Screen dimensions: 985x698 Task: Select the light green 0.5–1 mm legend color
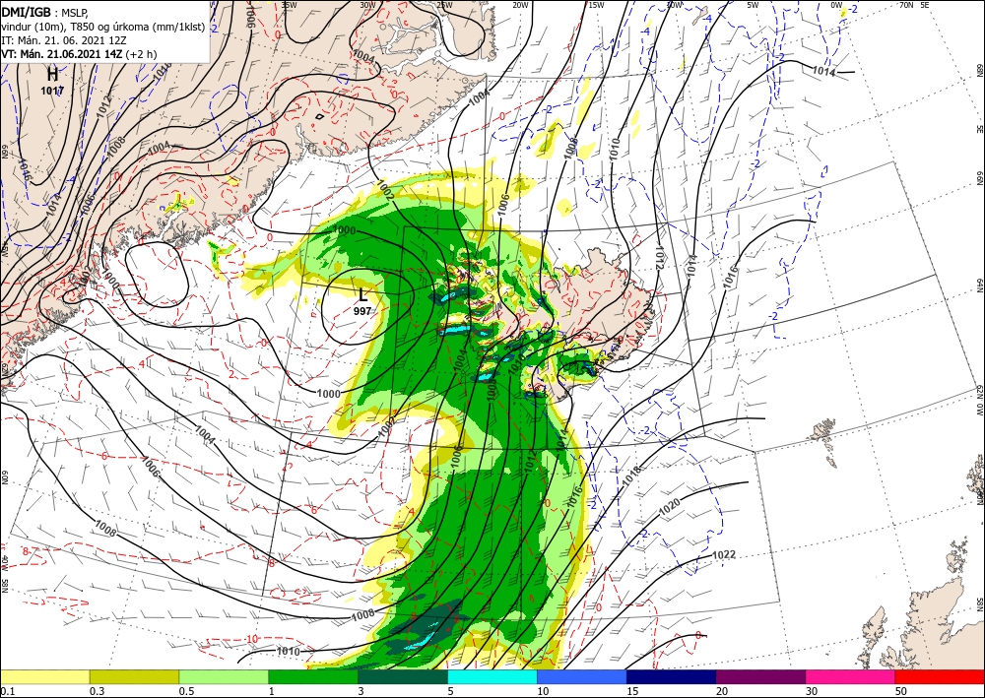pyautogui.click(x=224, y=676)
